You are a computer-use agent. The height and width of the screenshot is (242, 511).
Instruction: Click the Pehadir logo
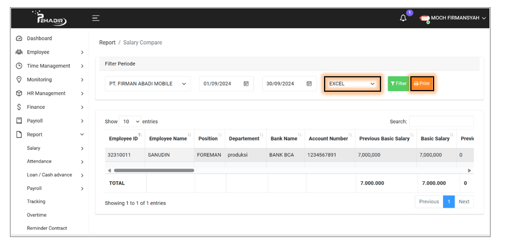tap(51, 19)
